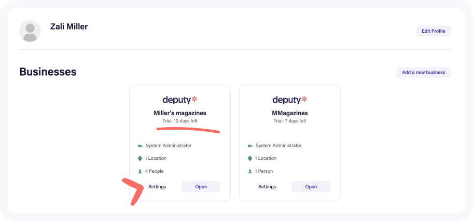This screenshot has height=221, width=473.
Task: Click the Miller's magazines title
Action: point(180,113)
